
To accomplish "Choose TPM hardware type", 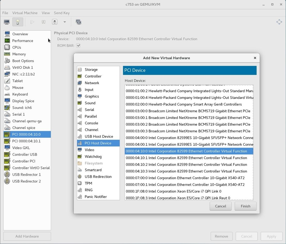I will [x=98, y=183].
